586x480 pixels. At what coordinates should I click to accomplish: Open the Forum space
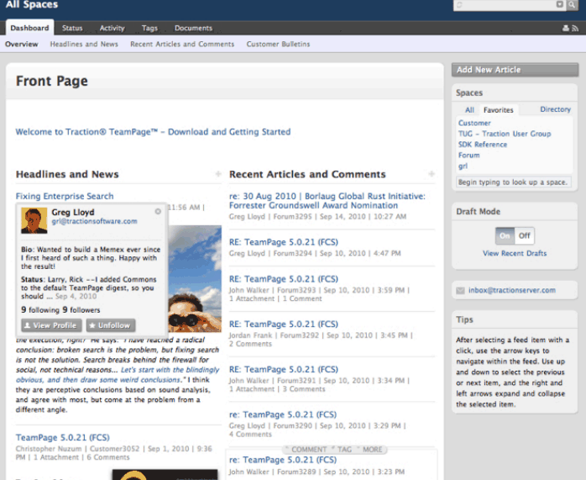(x=468, y=156)
